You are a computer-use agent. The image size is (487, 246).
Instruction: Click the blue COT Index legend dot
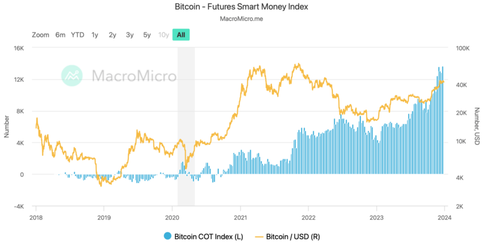[x=168, y=236]
